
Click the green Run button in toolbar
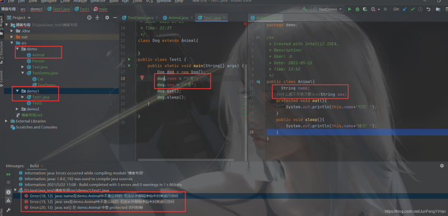coord(349,9)
